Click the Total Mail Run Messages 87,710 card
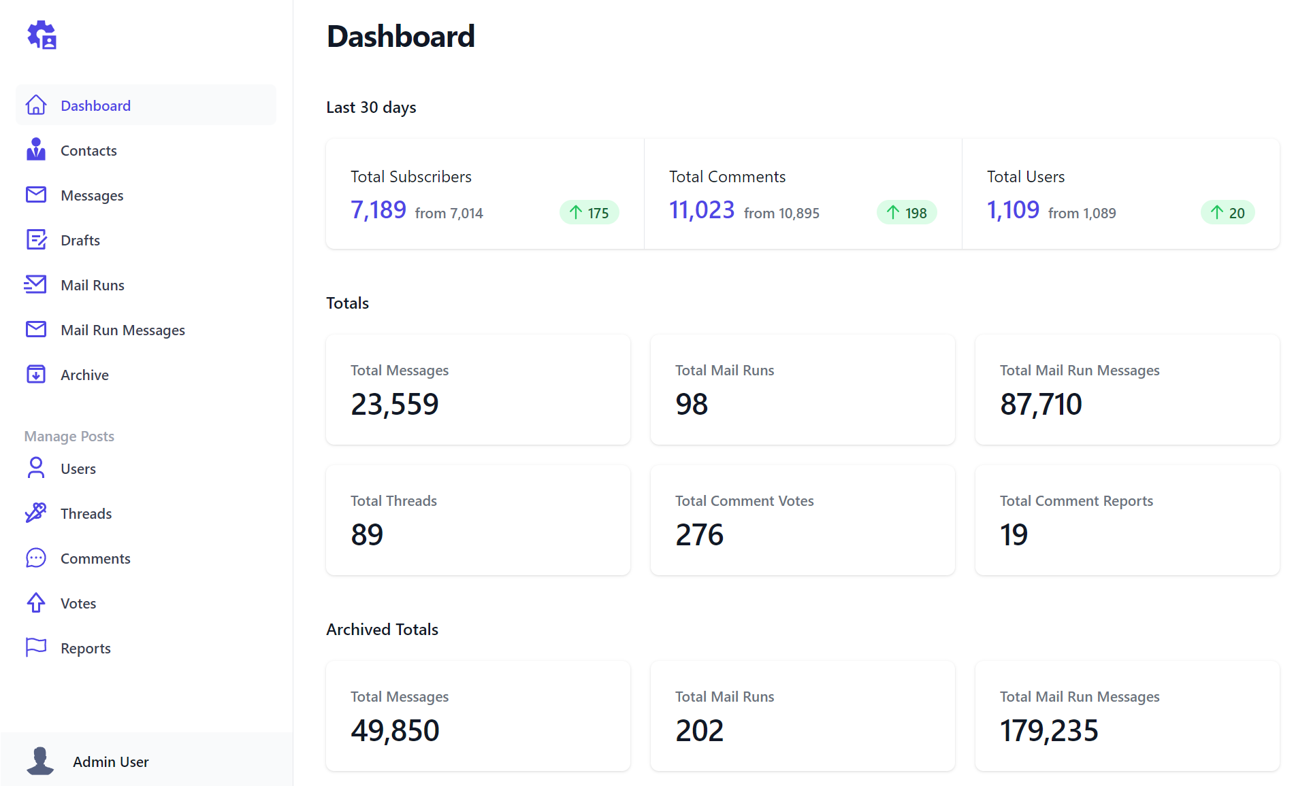 [1127, 390]
